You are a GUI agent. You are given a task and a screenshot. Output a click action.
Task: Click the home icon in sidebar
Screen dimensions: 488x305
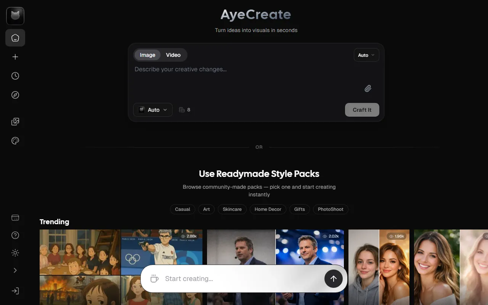point(15,38)
